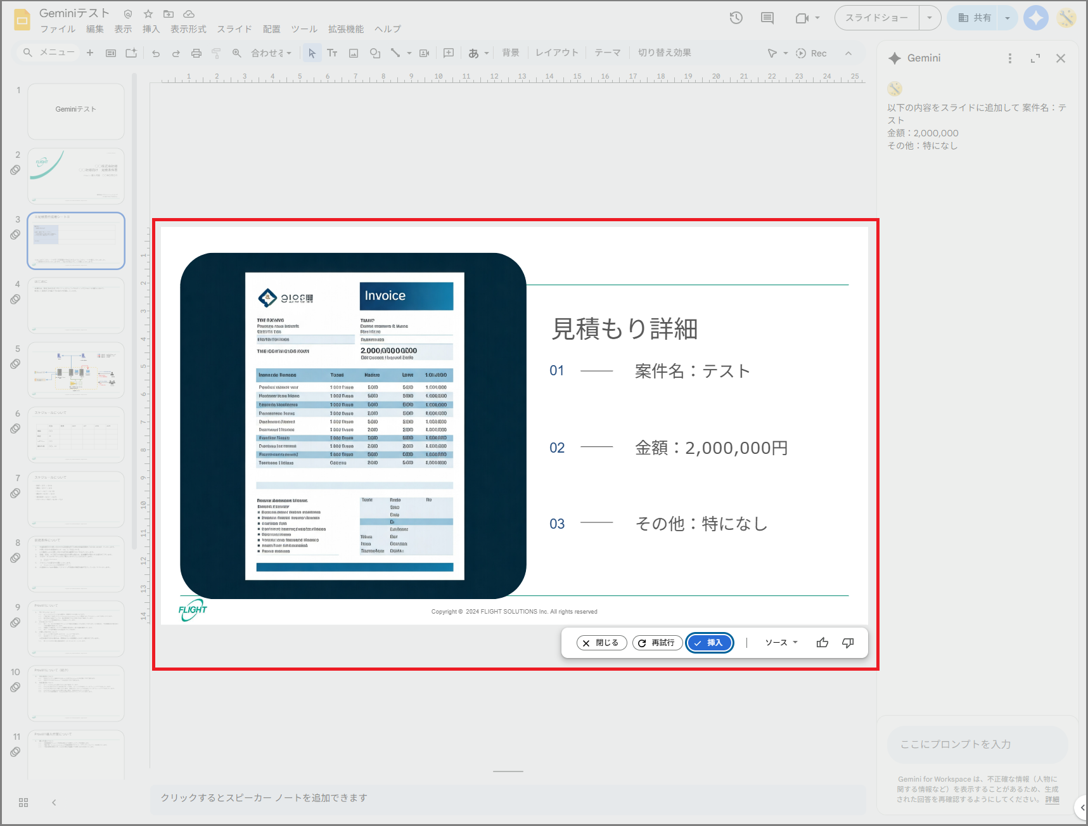Click the Gemini prompt input field
Image resolution: width=1088 pixels, height=826 pixels.
(978, 744)
